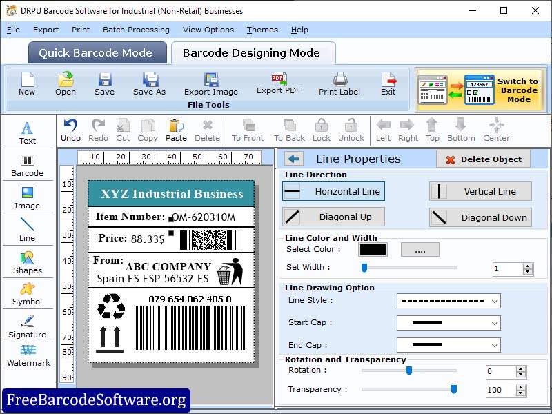The height and width of the screenshot is (414, 552).
Task: Click the Rotation slider
Action: tap(409, 371)
